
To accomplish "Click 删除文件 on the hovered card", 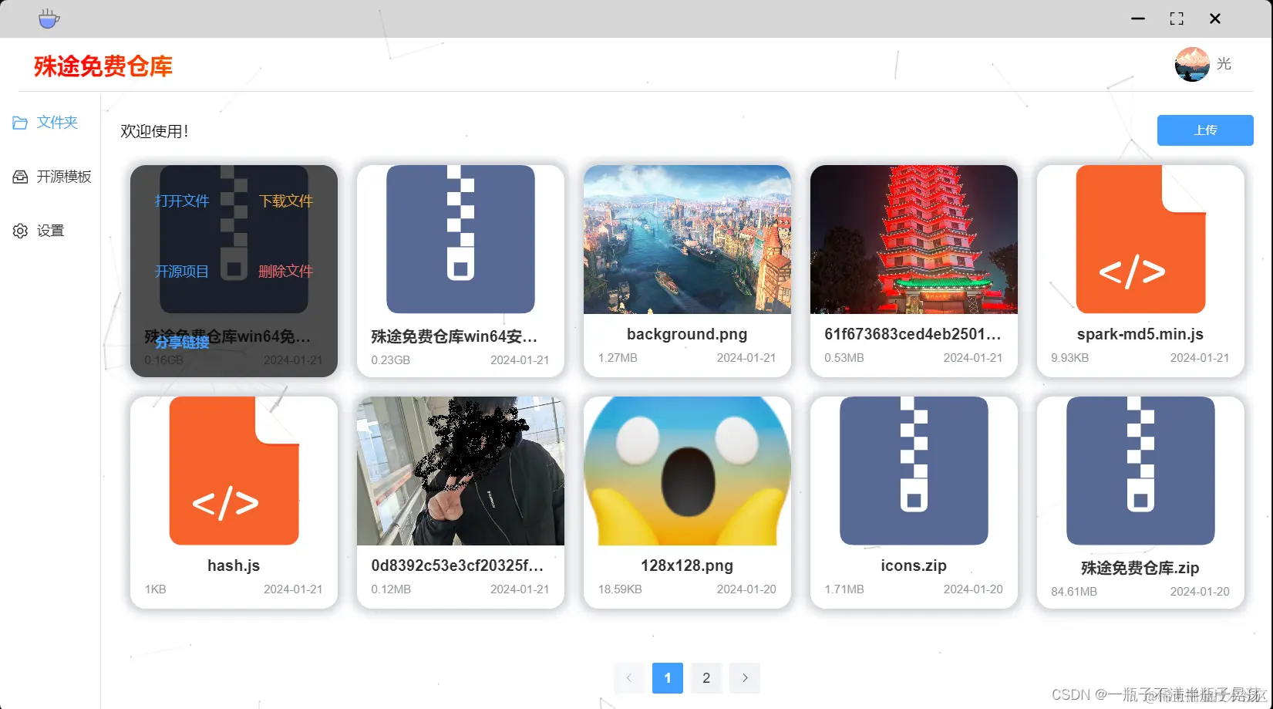I will pyautogui.click(x=286, y=272).
